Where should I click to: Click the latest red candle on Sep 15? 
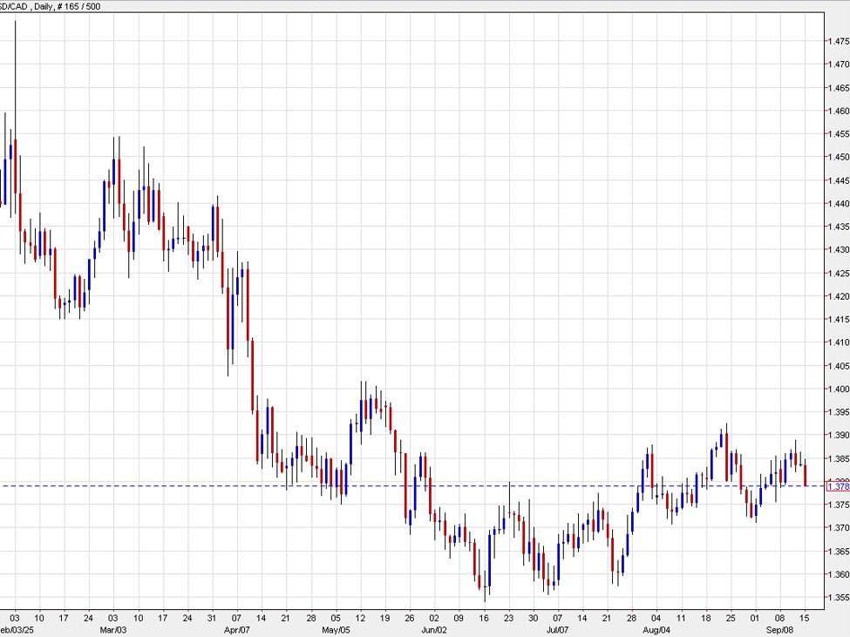click(x=805, y=473)
